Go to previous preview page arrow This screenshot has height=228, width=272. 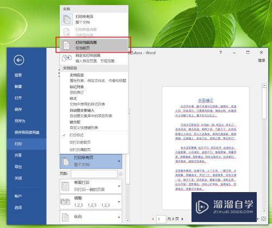coord(153,219)
